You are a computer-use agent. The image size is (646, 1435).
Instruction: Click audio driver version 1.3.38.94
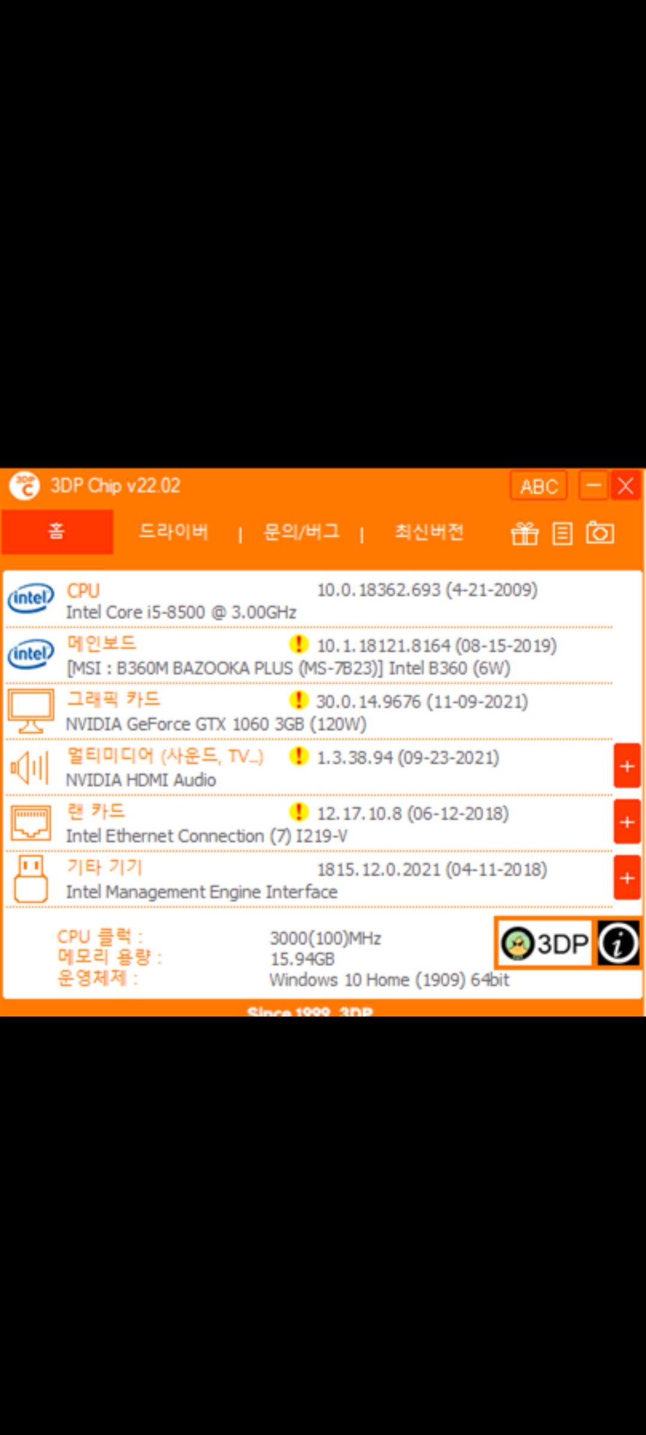[x=408, y=758]
